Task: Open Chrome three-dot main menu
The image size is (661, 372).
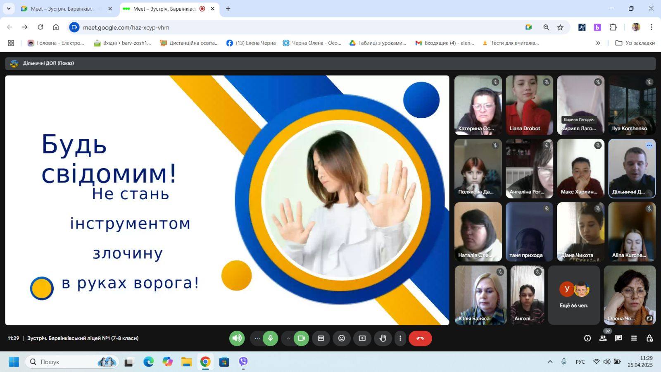Action: 651,27
